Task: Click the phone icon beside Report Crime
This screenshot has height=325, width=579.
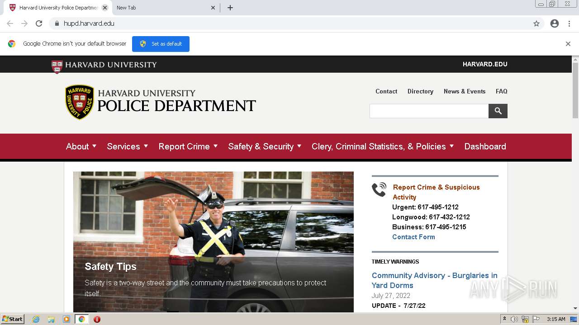Action: (379, 190)
